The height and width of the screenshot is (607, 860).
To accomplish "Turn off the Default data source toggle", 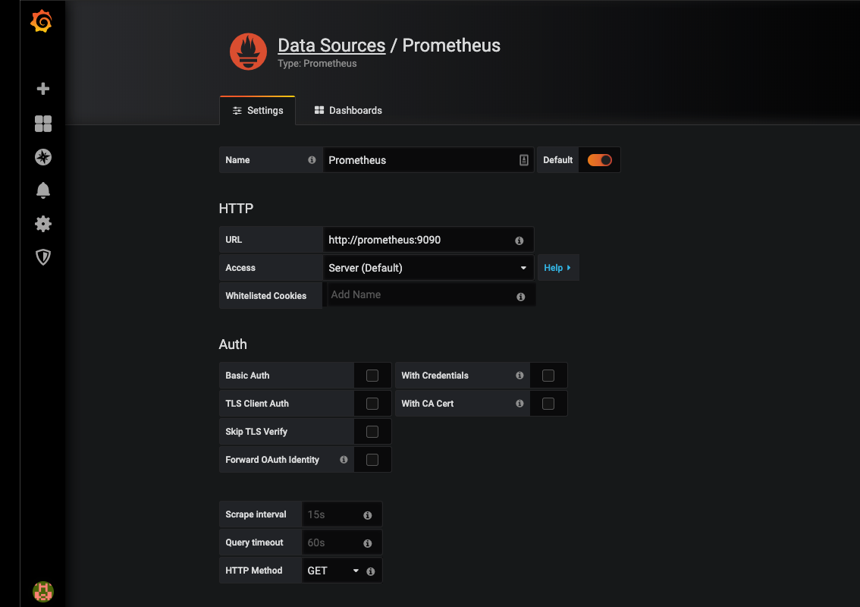I will coord(599,159).
